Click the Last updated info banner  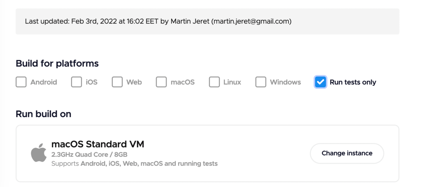(208, 22)
